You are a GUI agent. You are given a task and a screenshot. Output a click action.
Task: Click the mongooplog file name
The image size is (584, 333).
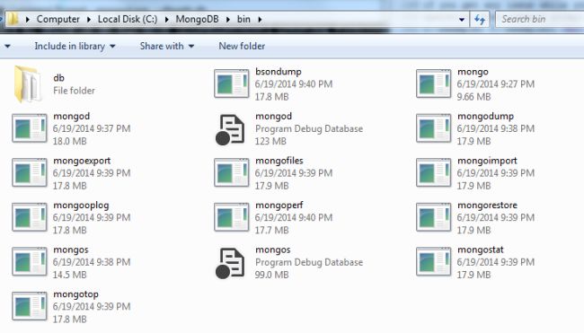point(81,206)
